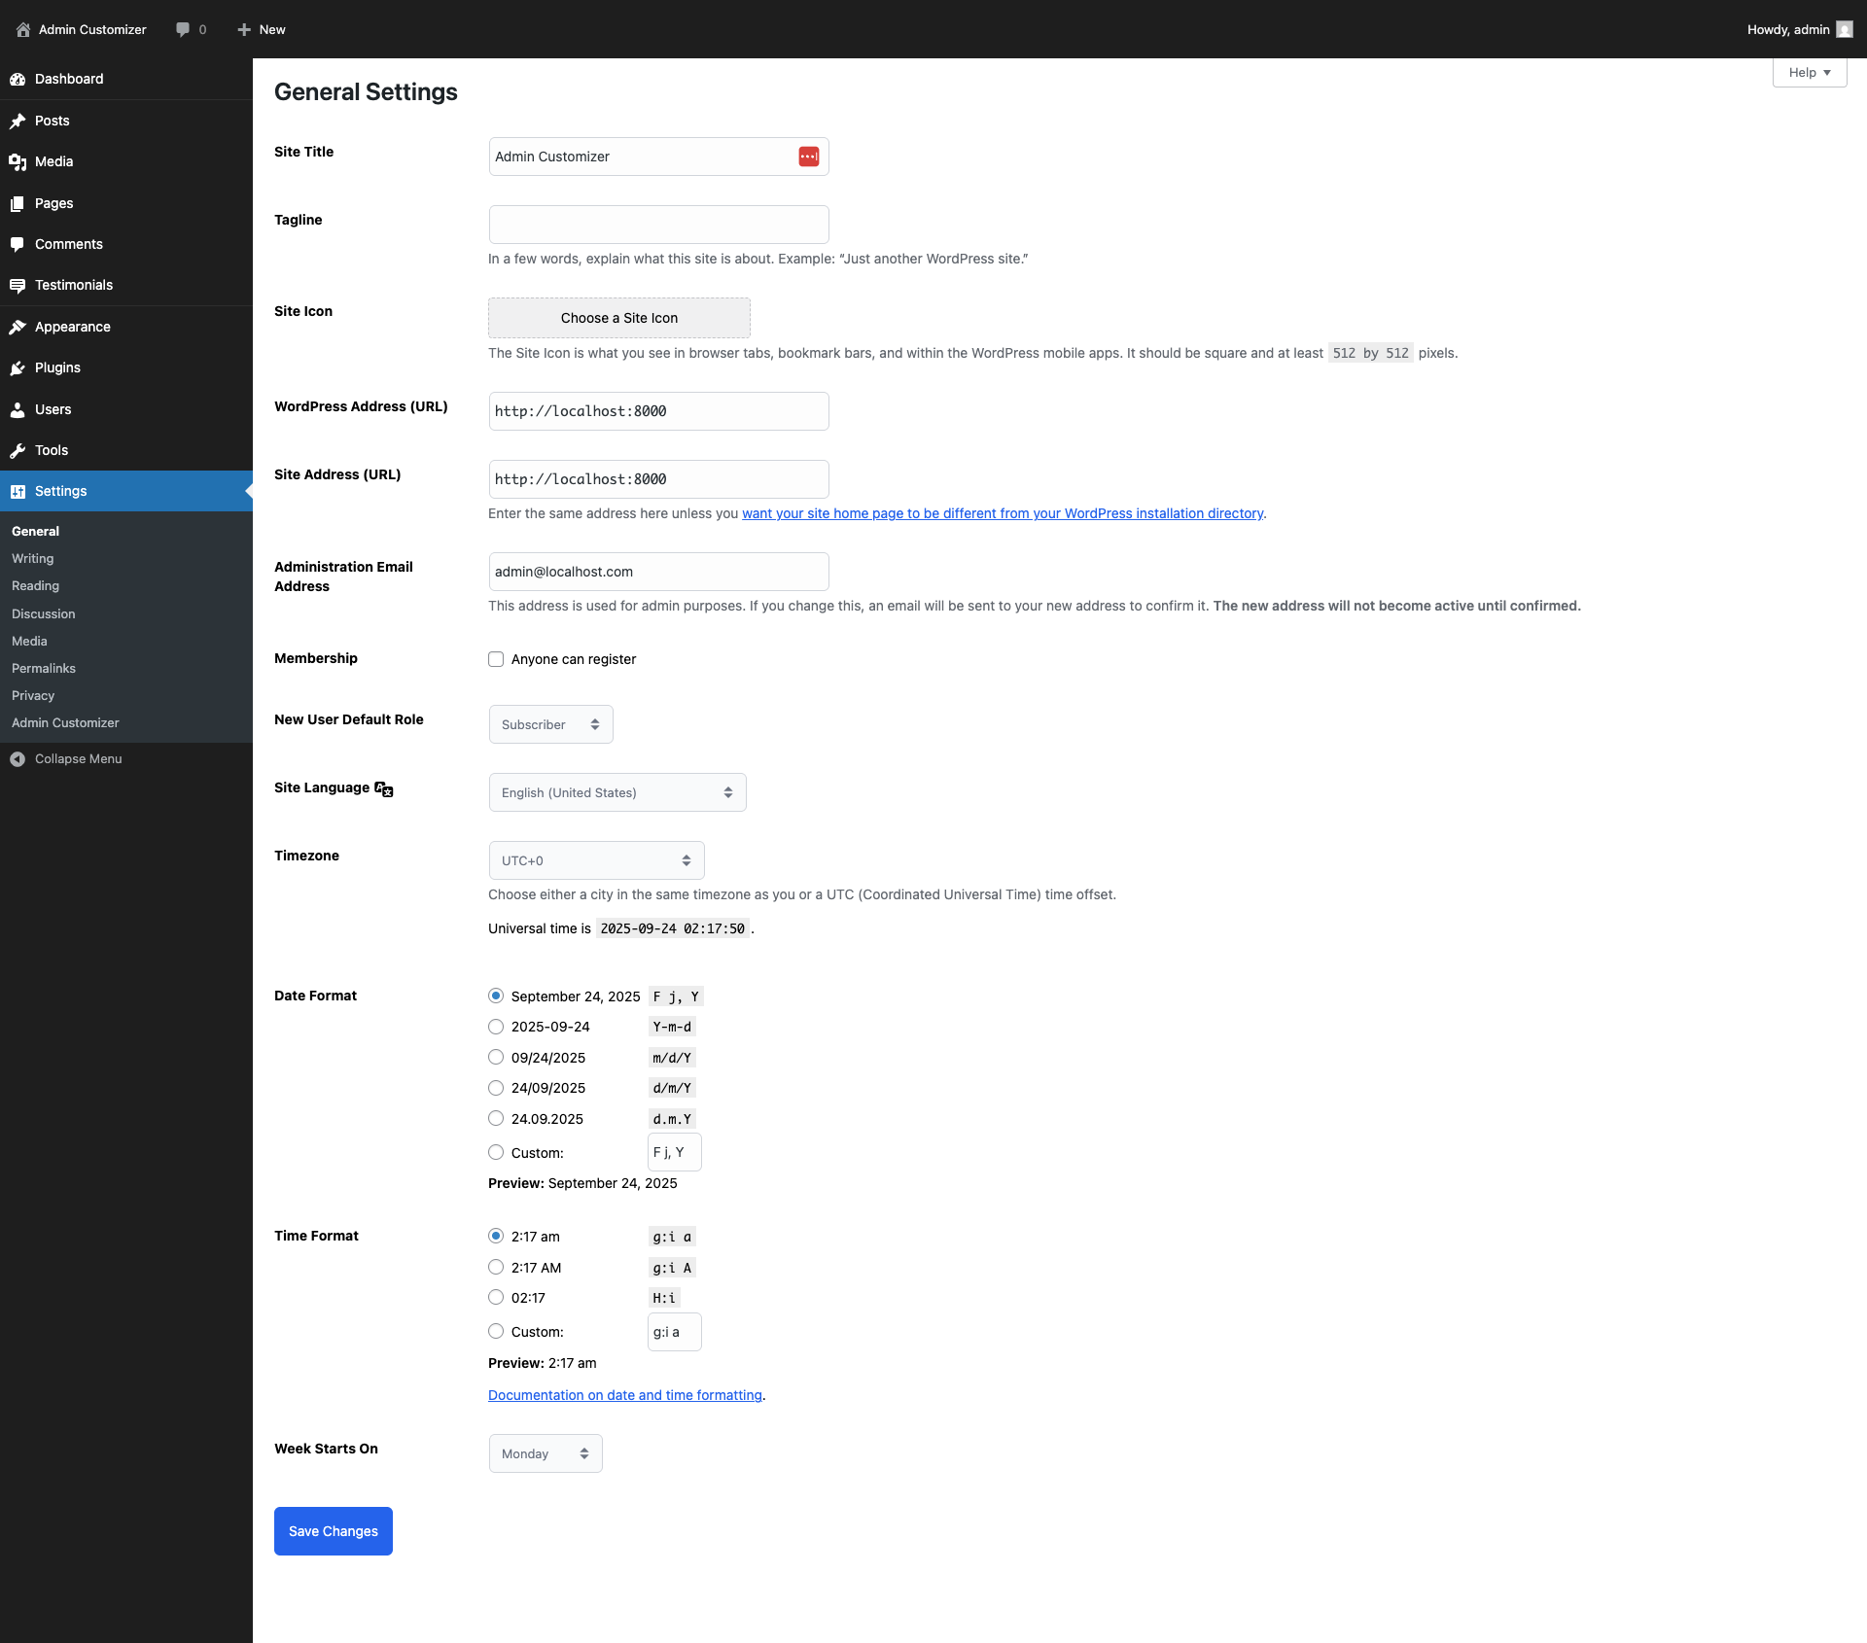The width and height of the screenshot is (1867, 1643).
Task: Open Permalinks settings submenu item
Action: (x=44, y=668)
